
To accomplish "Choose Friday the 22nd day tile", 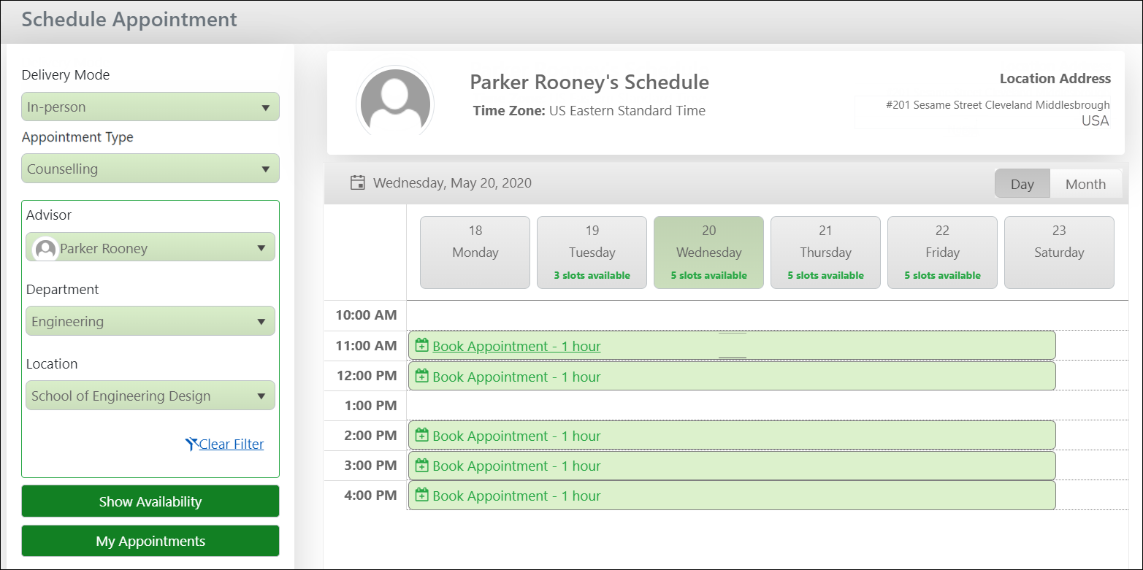I will pyautogui.click(x=942, y=253).
